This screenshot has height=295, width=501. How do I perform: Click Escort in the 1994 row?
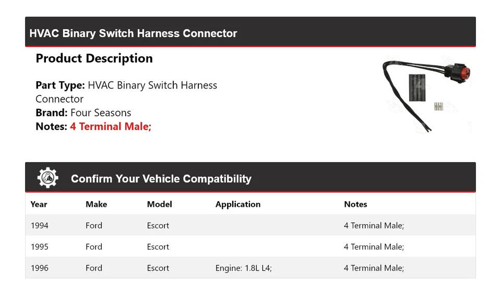pos(158,225)
